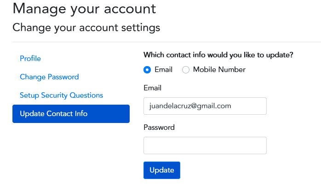321x190 pixels.
Task: Click the "Change your account settings" subheading
Action: point(86,28)
